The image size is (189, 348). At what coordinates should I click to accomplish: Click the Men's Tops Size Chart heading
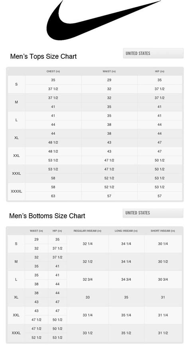(x=43, y=56)
